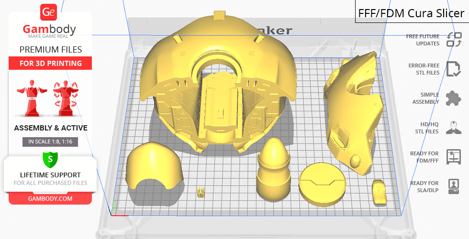Select the tiny connector part model

(x=201, y=192)
